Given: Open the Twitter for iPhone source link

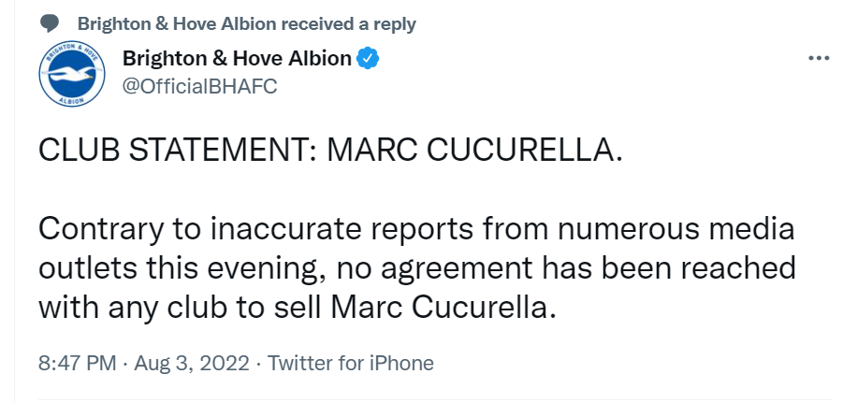Looking at the screenshot, I should [x=350, y=364].
